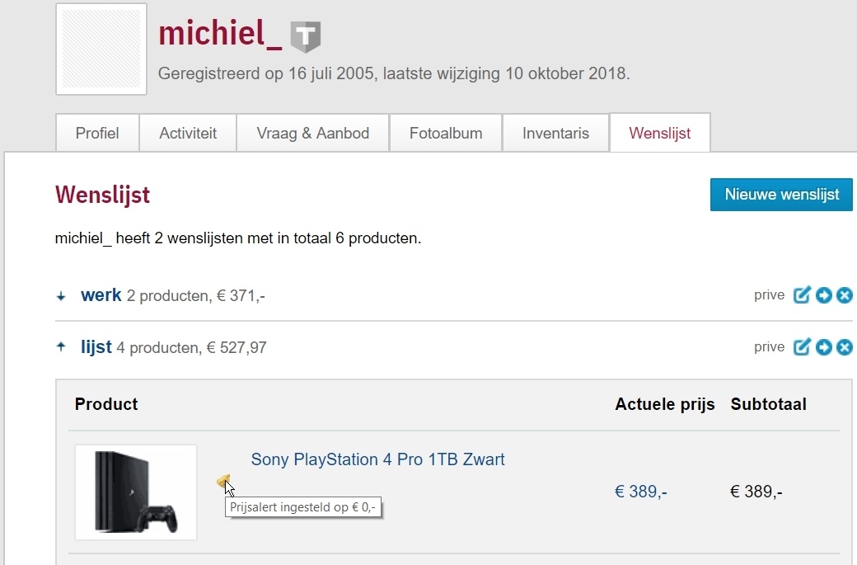
Task: Click the arrow icon on the werk row
Action: coord(823,295)
